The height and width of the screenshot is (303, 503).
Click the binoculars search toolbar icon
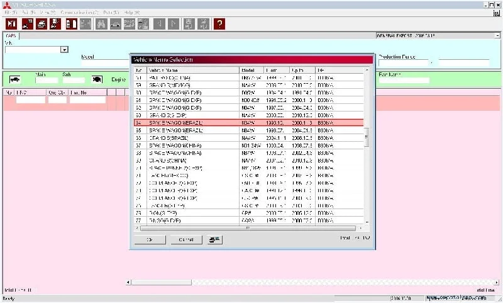(101, 24)
